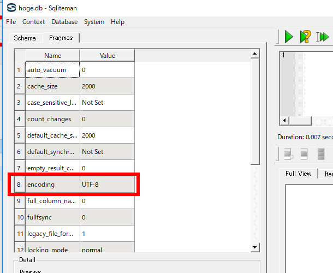This screenshot has height=273, width=333.
Task: Click the cache_size value 2000
Action: (x=107, y=86)
